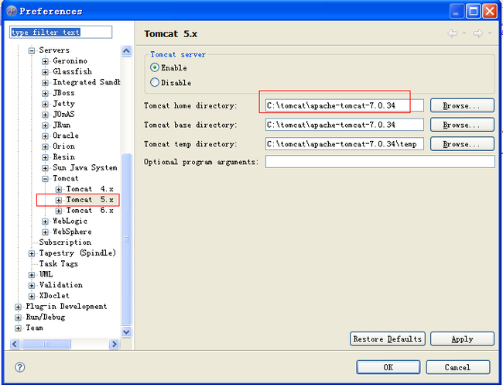
Task: Collapse the Servers tree node
Action: 32,50
